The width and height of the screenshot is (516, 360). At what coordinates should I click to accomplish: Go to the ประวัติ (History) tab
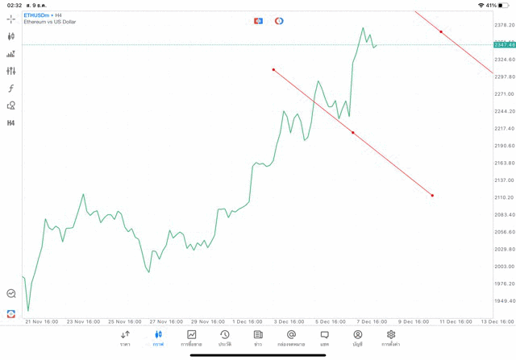(x=225, y=338)
